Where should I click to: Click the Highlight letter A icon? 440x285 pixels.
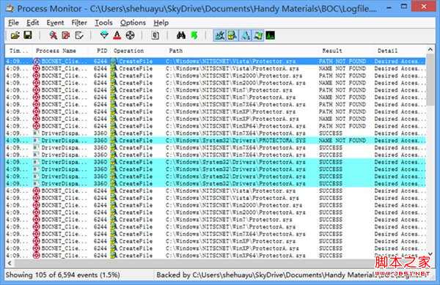tap(117, 35)
